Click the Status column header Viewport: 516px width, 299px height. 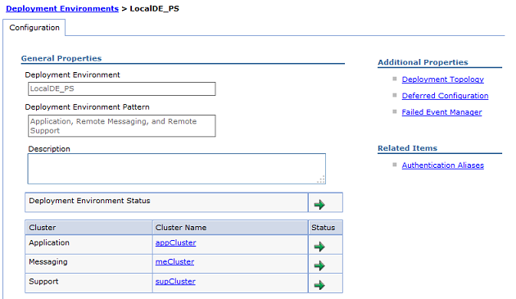325,228
